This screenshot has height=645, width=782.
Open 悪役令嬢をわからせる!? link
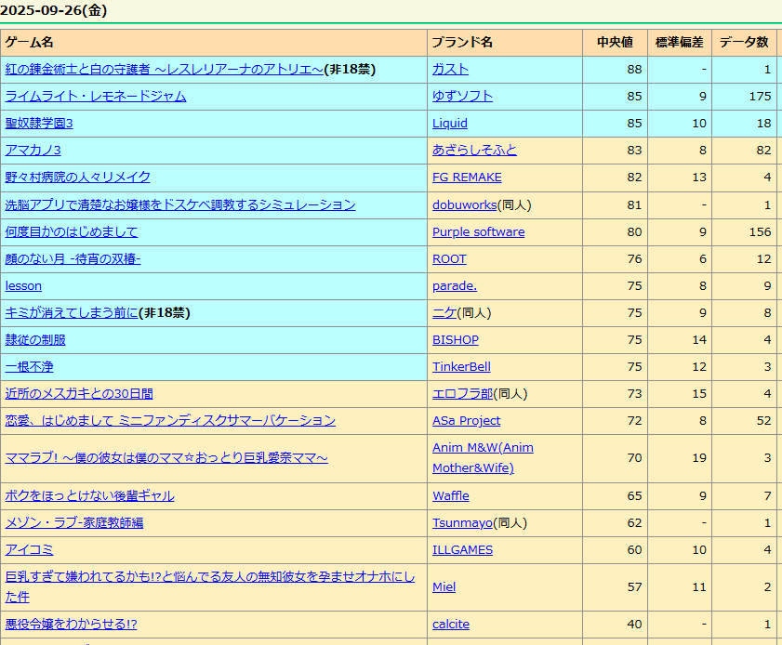point(71,624)
